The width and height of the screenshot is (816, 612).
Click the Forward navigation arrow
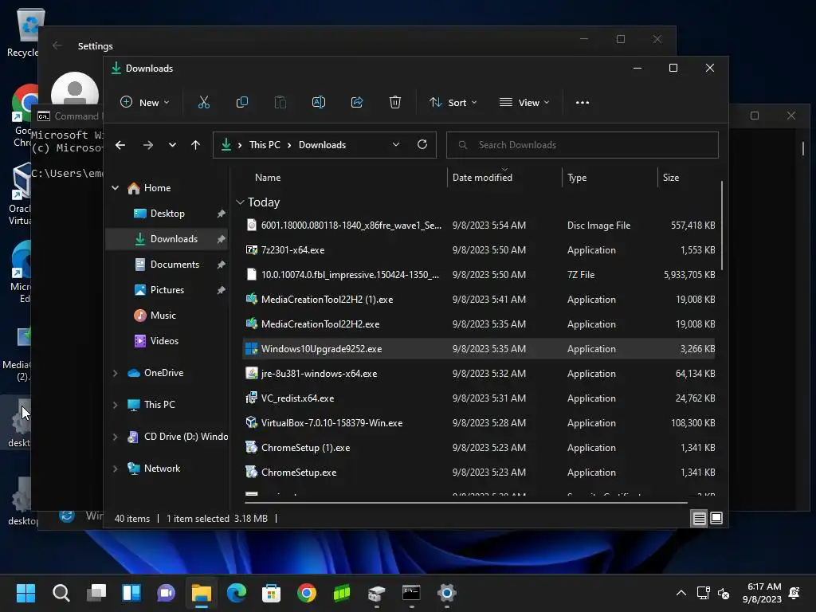147,145
